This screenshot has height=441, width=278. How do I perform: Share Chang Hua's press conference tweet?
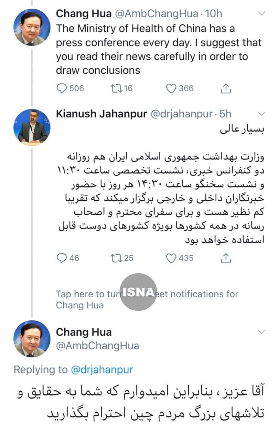tap(225, 89)
